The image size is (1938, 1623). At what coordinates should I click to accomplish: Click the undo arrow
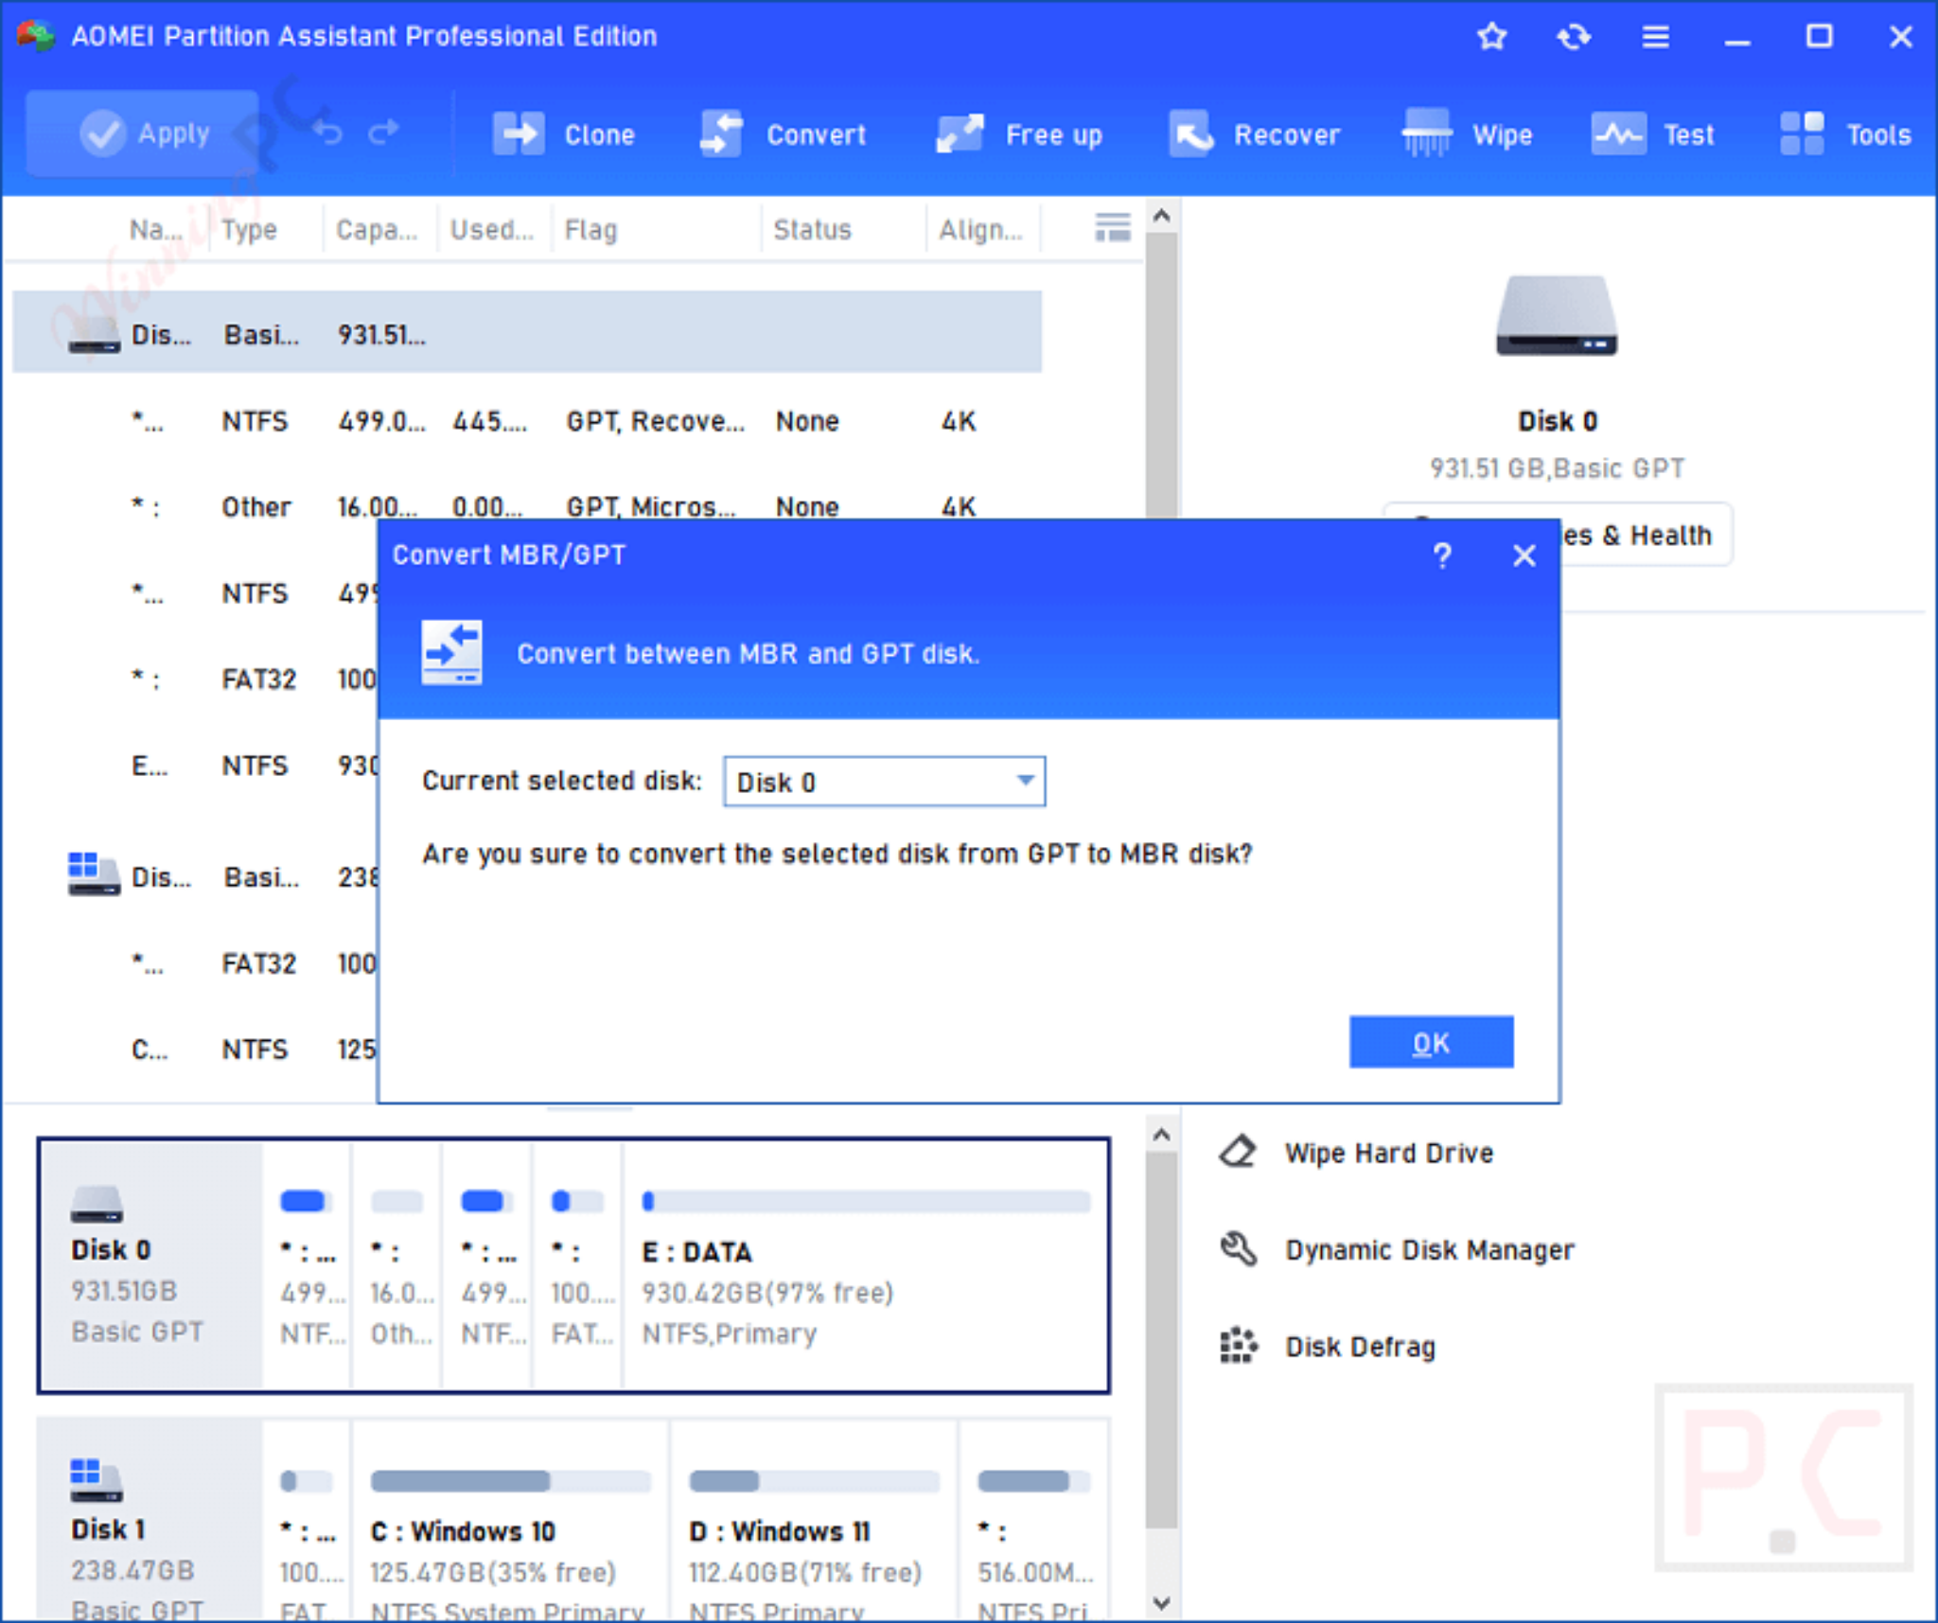pos(328,133)
